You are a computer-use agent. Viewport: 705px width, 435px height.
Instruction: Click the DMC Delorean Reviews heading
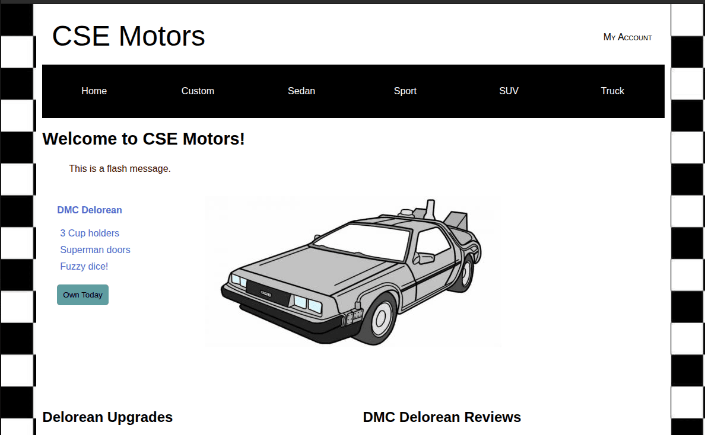(x=442, y=417)
